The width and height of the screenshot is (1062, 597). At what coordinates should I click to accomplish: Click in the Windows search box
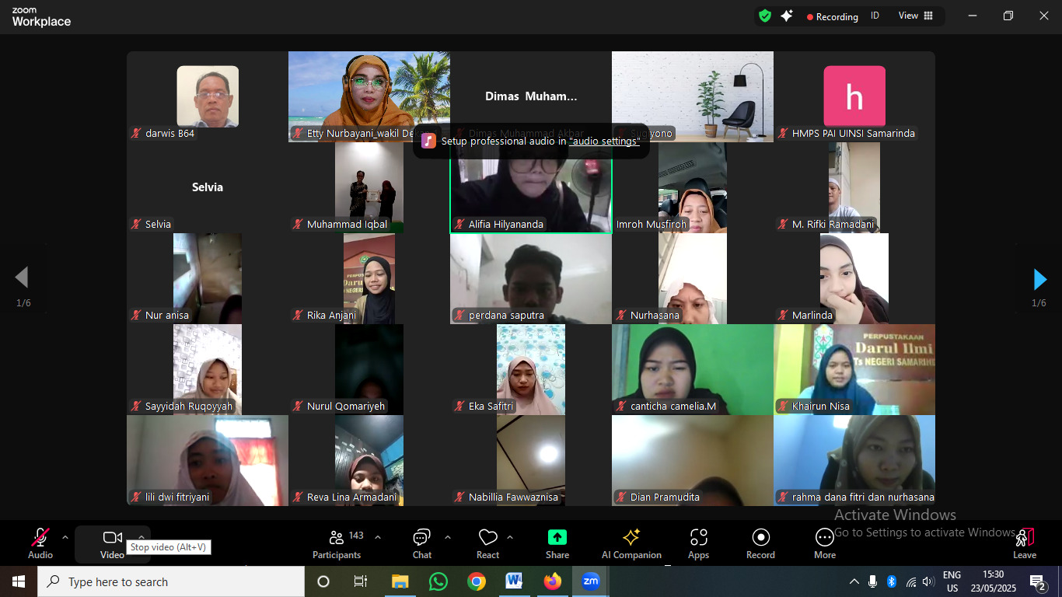coord(171,581)
